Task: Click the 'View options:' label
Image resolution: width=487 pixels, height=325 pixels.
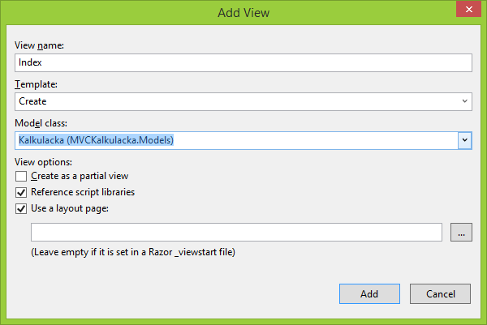Action: pyautogui.click(x=43, y=162)
